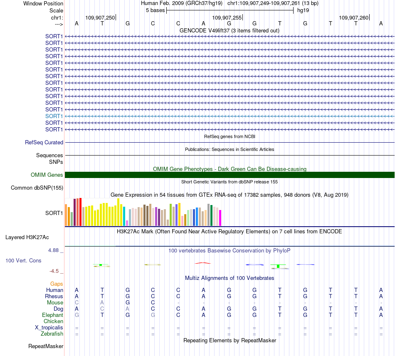395x356 pixels.
Task: Select the Rhesus species row label
Action: [54, 296]
